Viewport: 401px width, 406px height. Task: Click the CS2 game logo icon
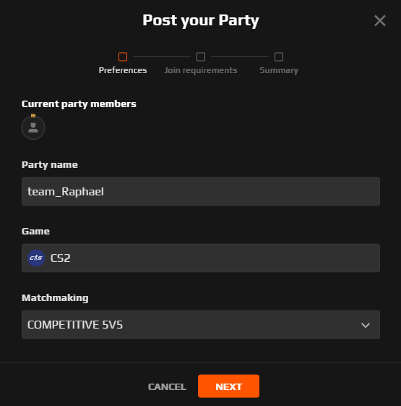36,258
